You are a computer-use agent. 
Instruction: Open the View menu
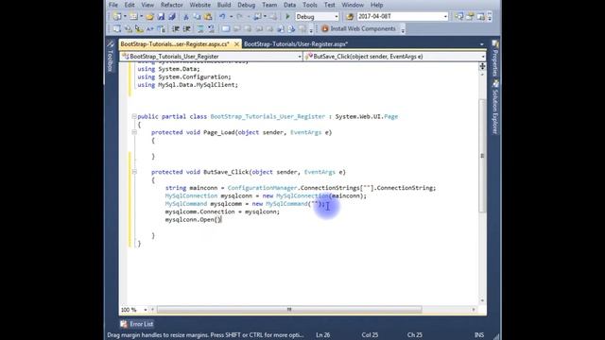147,5
